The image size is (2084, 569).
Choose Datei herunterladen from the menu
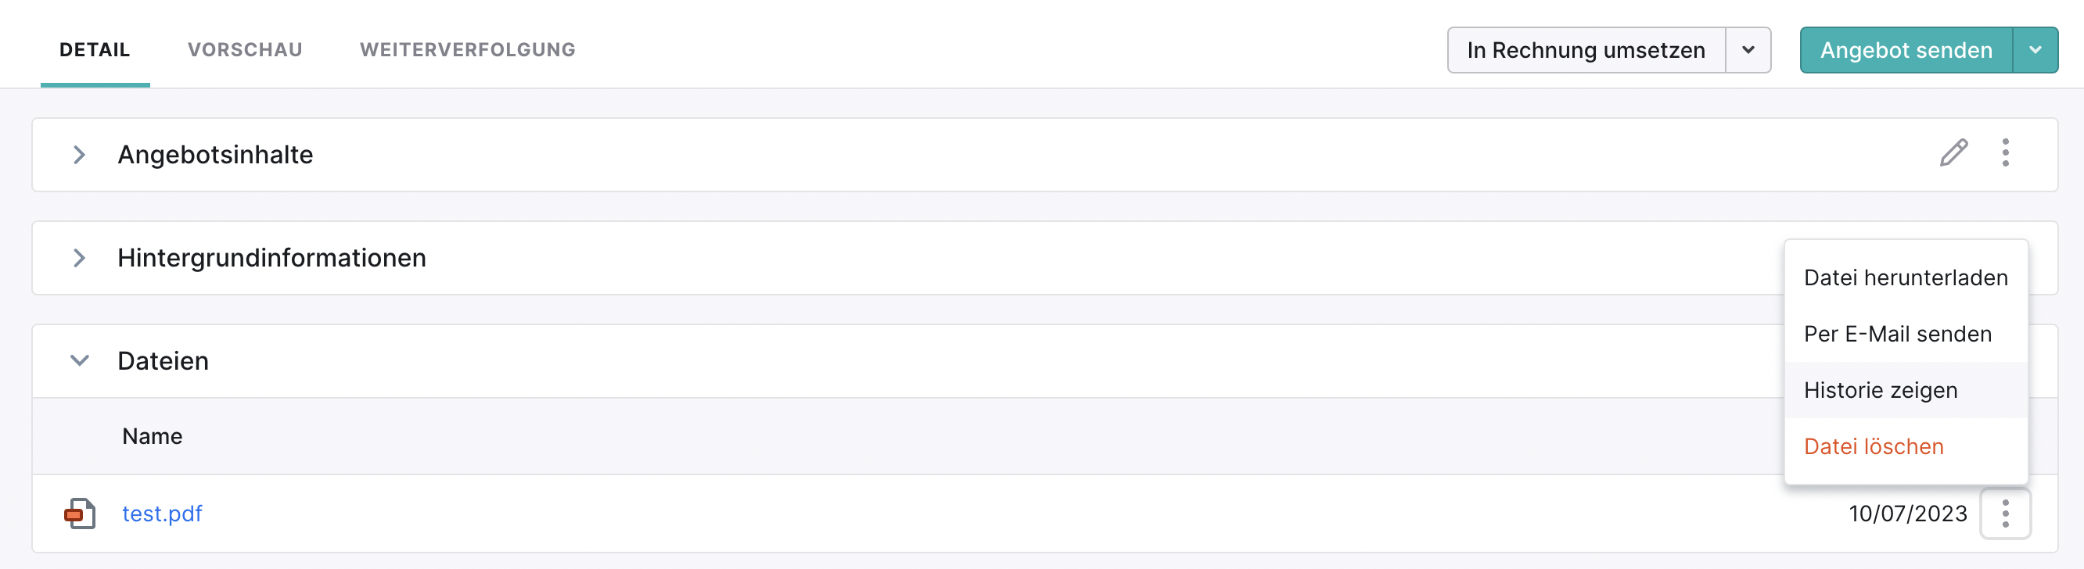pos(1906,278)
